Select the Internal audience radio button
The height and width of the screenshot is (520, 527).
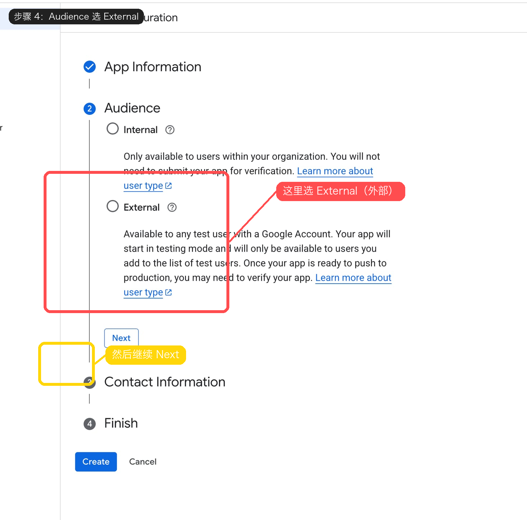coord(113,128)
